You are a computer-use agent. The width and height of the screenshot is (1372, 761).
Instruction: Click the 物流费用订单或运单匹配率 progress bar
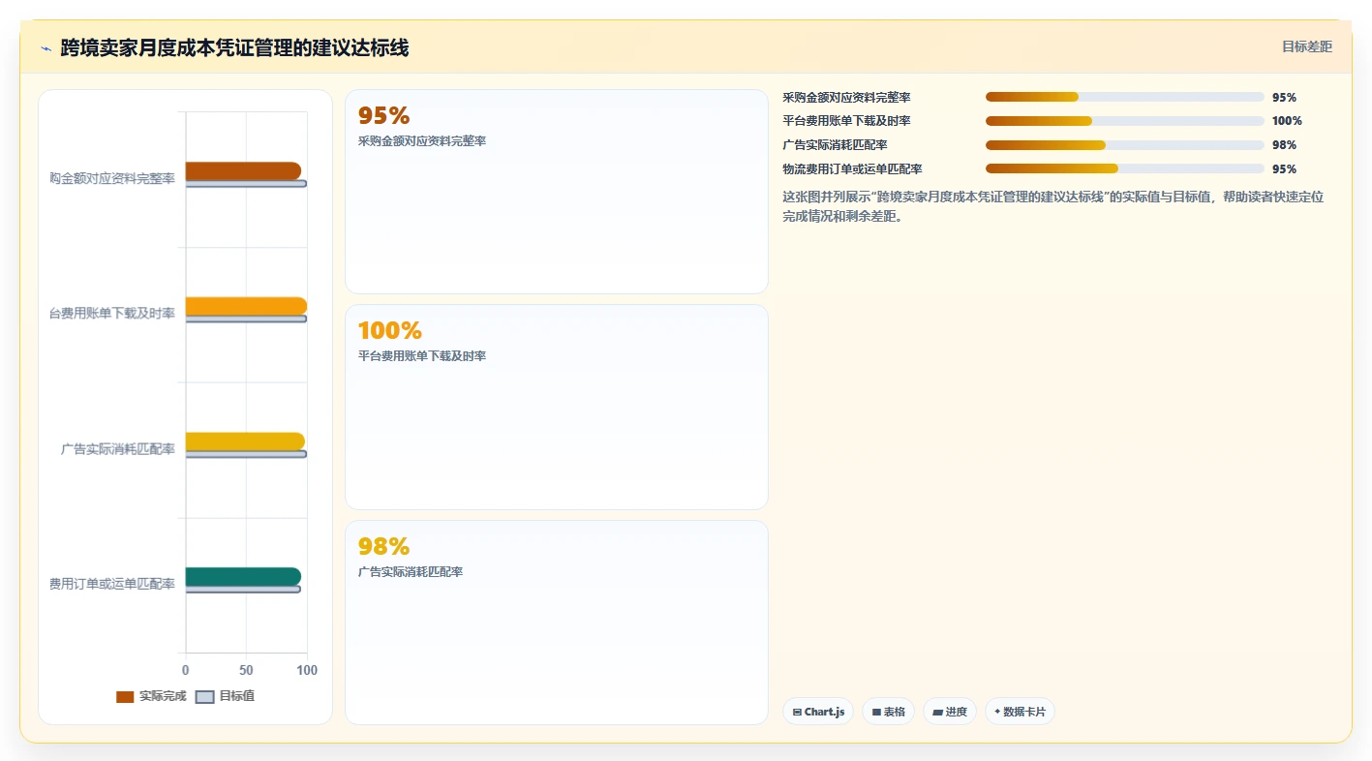coord(1125,168)
